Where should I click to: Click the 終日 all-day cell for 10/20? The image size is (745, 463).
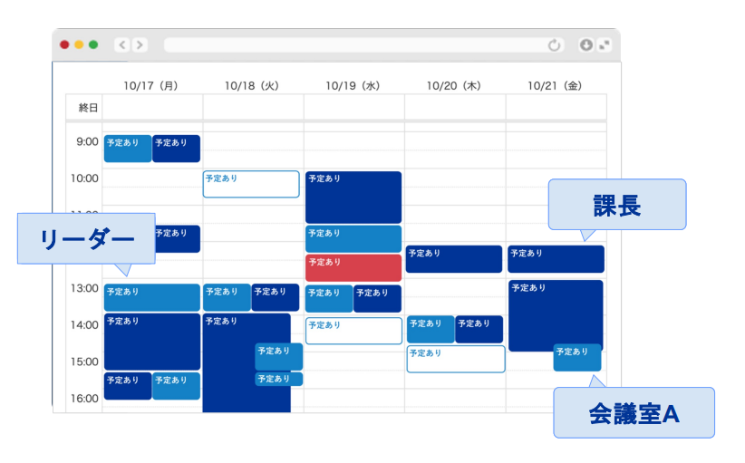pos(455,107)
